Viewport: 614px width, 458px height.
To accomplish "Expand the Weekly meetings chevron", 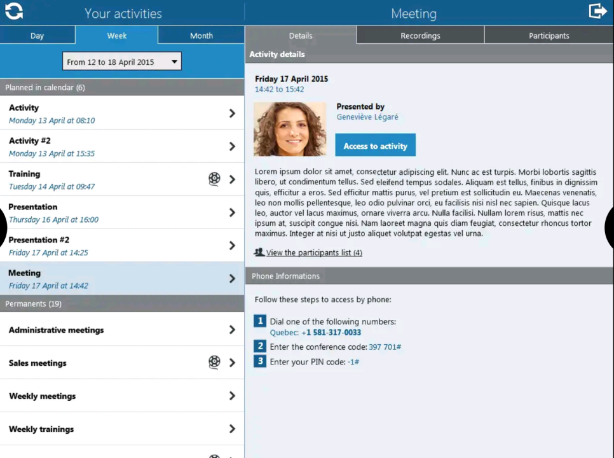I will pos(232,396).
